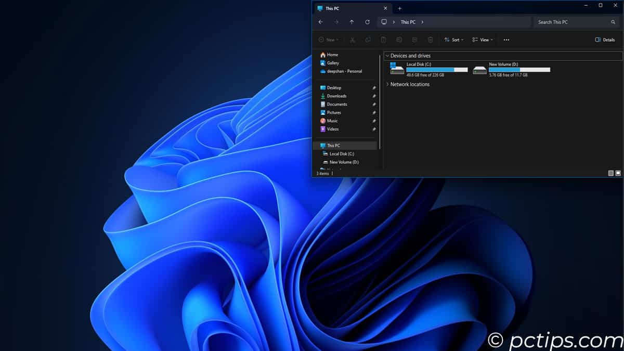Switch to details view from the status bar
The width and height of the screenshot is (624, 351).
pos(610,173)
